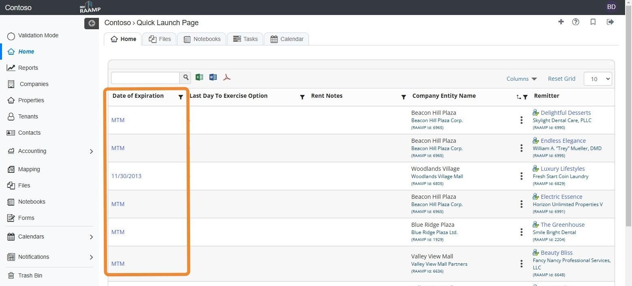
Task: Click into the grid search field
Action: [145, 77]
